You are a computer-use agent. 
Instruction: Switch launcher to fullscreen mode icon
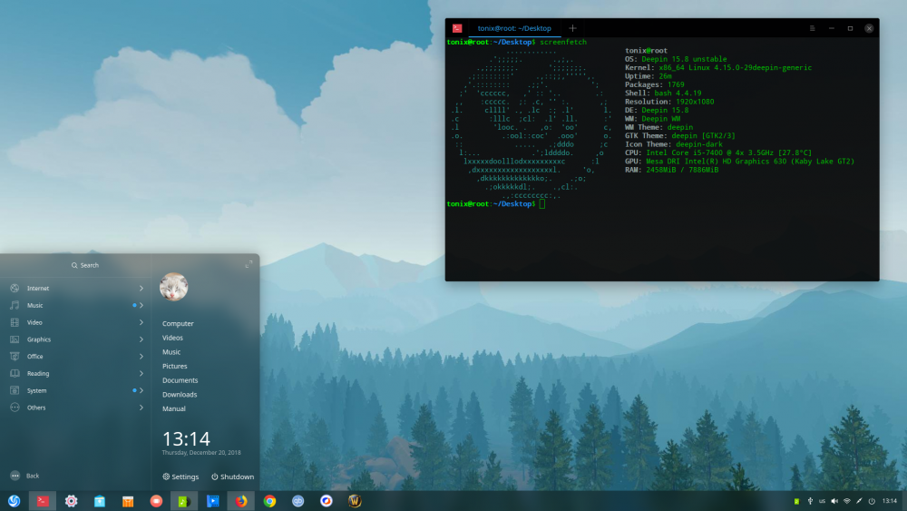(249, 264)
